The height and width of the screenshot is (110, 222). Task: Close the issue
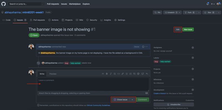tap(121, 99)
